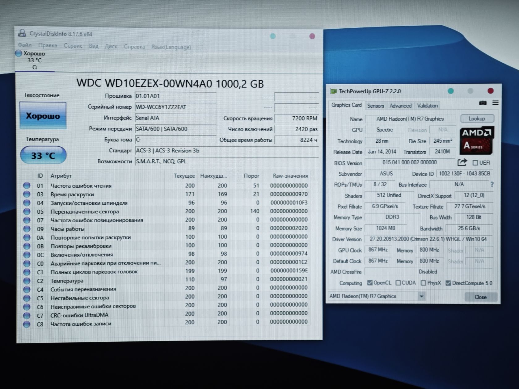Viewport: 519px width, 389px height.
Task: Click the BIOS export share icon
Action: 462,162
